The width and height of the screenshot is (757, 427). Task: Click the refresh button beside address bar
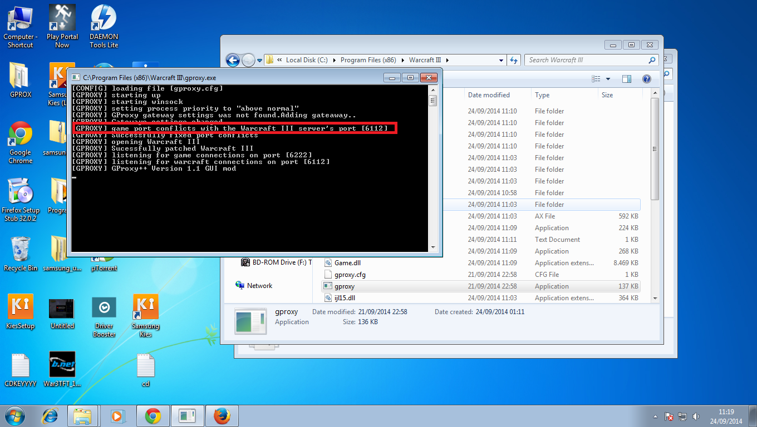tap(514, 60)
